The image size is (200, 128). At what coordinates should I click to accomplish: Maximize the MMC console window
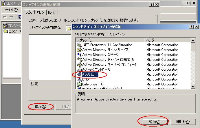click(189, 3)
